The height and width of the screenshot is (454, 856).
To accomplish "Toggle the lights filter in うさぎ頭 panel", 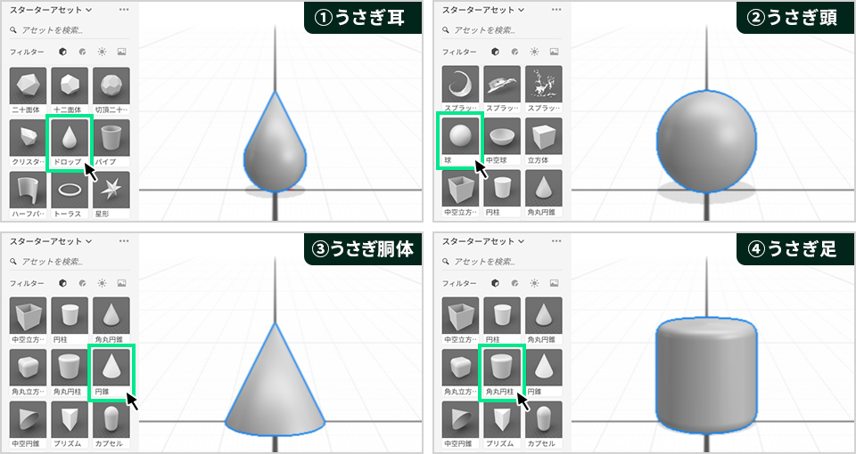I will (534, 52).
